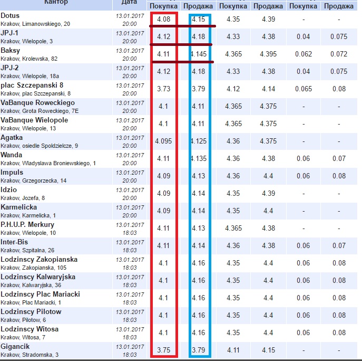This screenshot has height=361, width=362.
Task: Click value 0.07 in Inter-Bis row
Action: (339, 245)
